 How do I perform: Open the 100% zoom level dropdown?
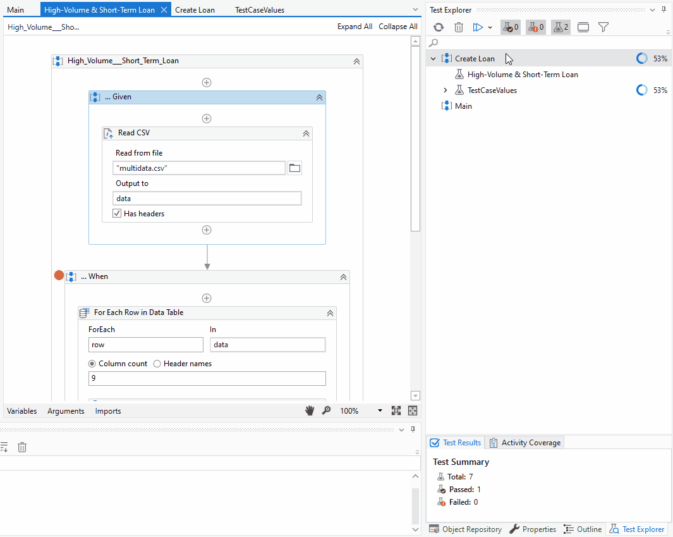pyautogui.click(x=380, y=410)
